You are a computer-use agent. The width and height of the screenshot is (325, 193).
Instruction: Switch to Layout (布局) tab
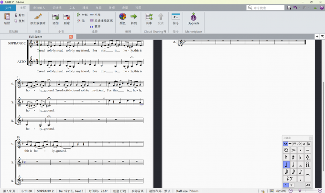click(x=98, y=8)
